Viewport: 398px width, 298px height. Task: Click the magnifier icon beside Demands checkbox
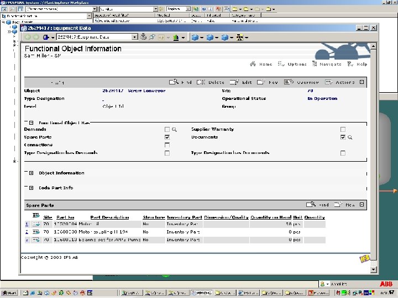174,130
